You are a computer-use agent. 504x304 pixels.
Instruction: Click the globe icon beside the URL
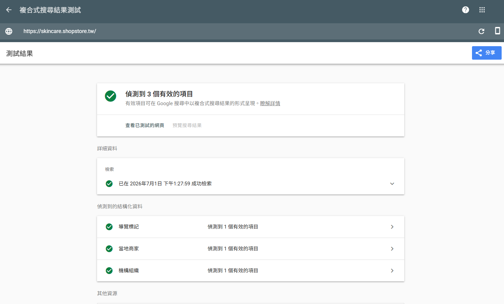(9, 31)
